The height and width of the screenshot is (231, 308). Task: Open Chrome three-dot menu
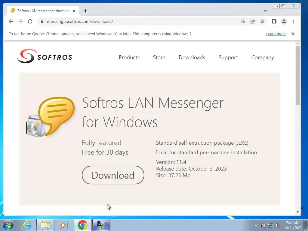pyautogui.click(x=294, y=21)
